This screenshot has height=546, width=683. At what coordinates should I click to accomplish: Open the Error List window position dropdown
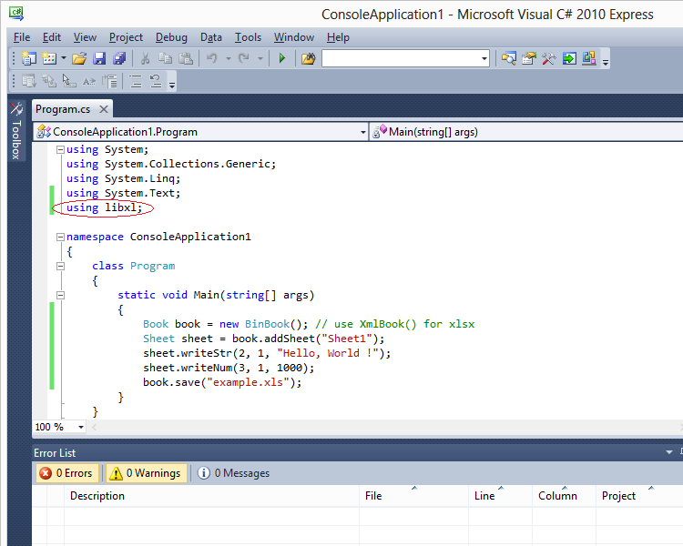point(669,452)
